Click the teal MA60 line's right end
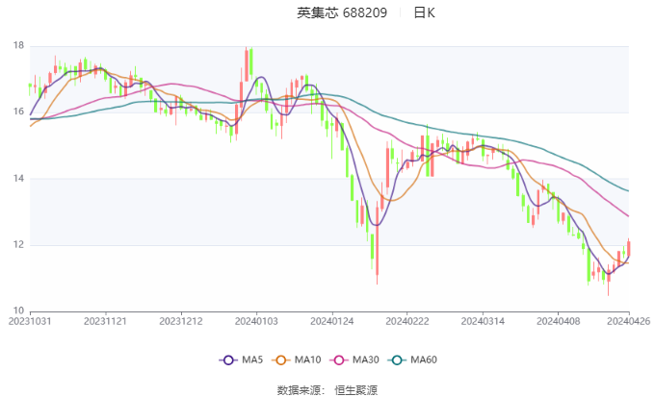This screenshot has height=397, width=655. point(627,190)
